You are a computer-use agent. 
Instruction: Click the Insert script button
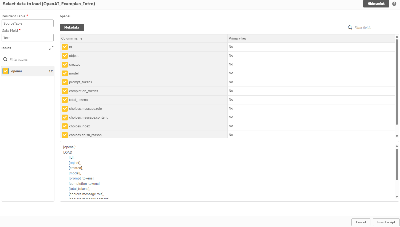[386, 222]
